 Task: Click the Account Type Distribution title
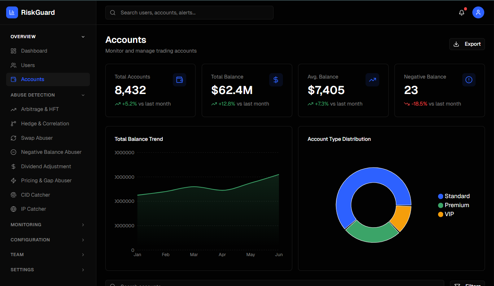point(339,139)
